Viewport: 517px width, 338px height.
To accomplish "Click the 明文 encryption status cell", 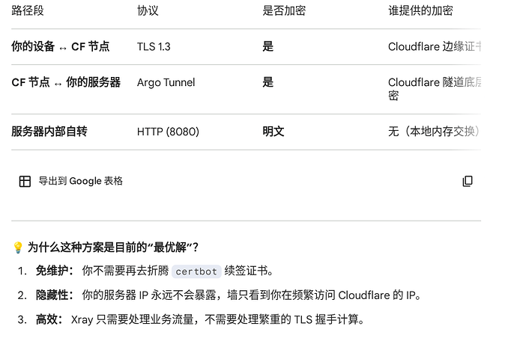I will pos(273,132).
